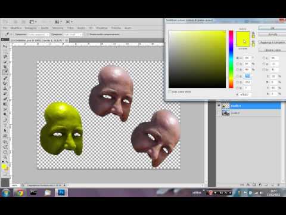Open the zoom level dropdown in application bar
This screenshot has height=215, width=286.
[x=47, y=21]
